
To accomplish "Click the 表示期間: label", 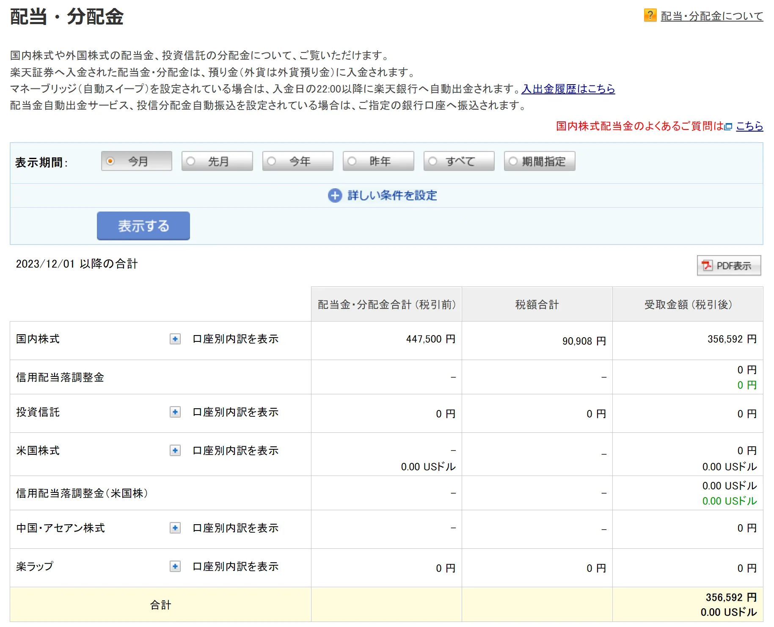I will 41,162.
